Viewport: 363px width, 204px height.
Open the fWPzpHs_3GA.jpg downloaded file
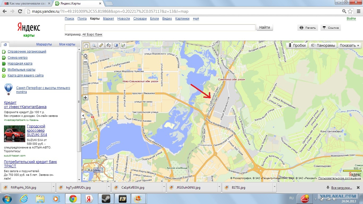pos(26,187)
